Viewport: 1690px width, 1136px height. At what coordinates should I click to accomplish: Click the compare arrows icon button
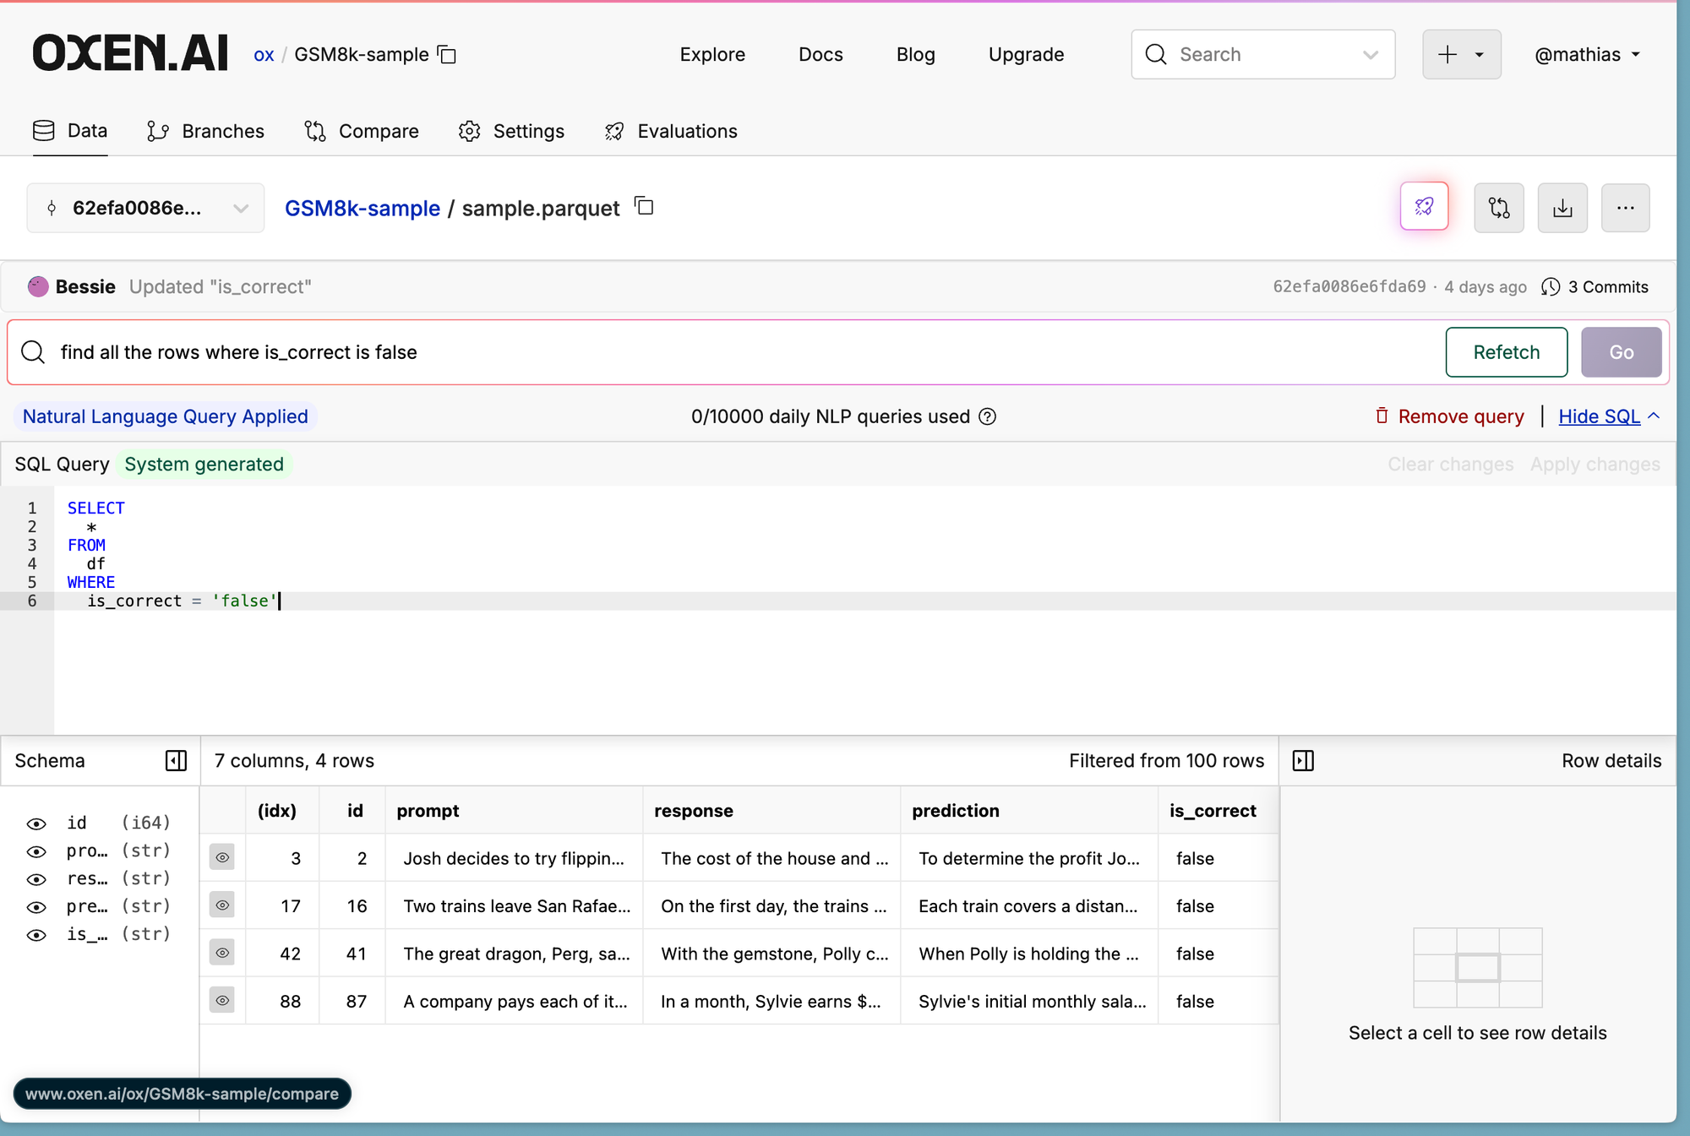[x=1498, y=208]
